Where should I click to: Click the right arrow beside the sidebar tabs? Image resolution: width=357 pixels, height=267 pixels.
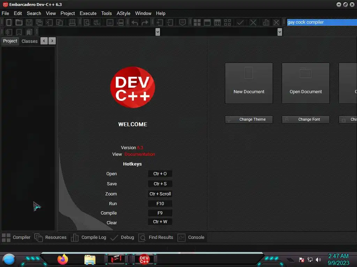pos(52,41)
